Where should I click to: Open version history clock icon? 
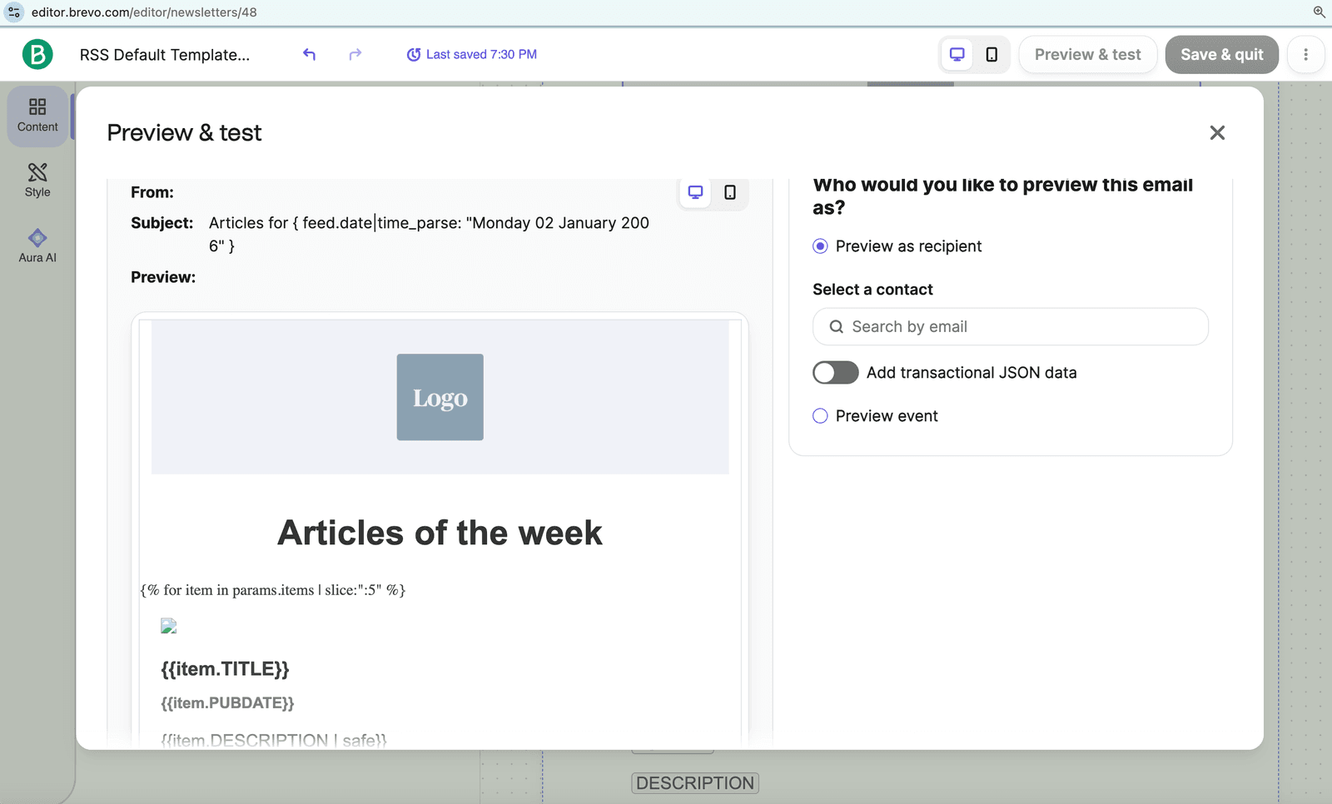point(413,55)
